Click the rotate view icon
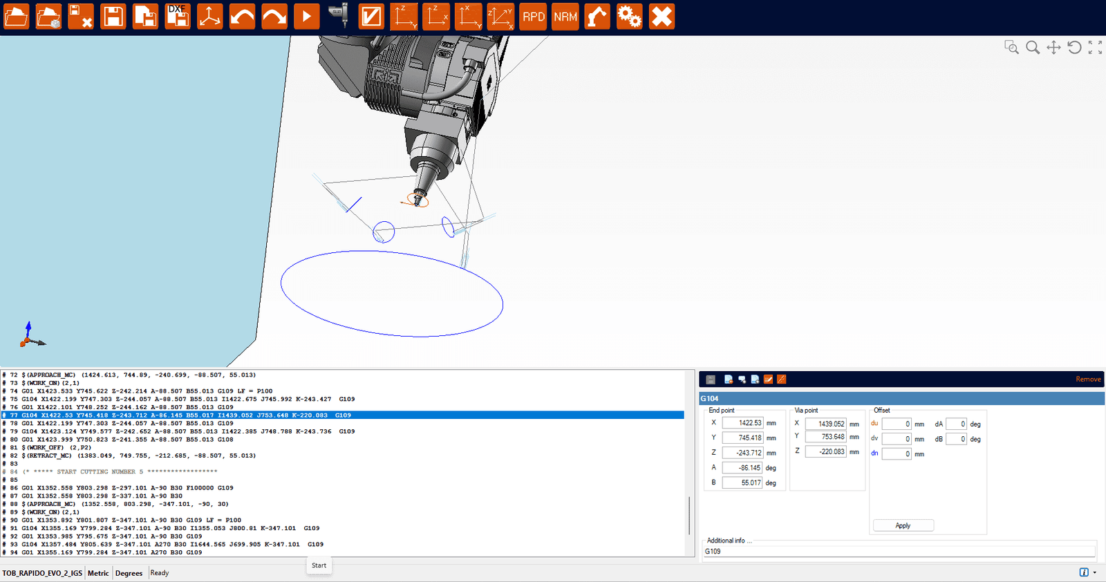This screenshot has height=582, width=1106. point(1074,47)
